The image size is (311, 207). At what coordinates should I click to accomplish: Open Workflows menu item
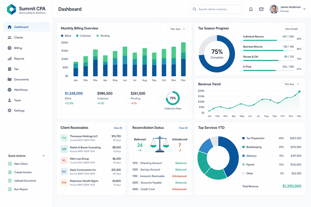point(27,90)
